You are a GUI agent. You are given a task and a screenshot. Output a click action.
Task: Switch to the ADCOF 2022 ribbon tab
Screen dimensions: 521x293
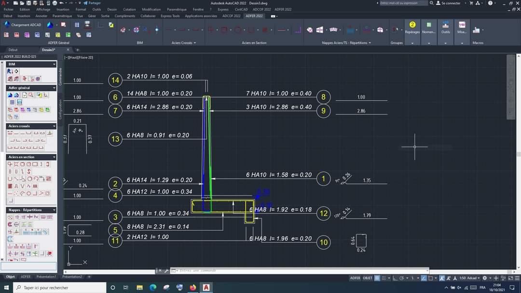231,16
